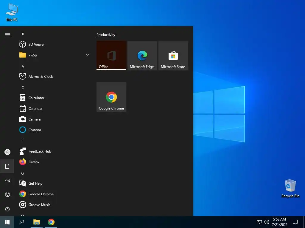
Task: Click the letter F section header
Action: pyautogui.click(x=23, y=141)
